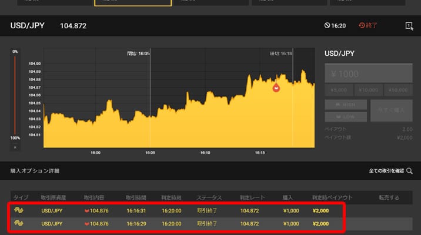This screenshot has height=235, width=421.
Task: Click the ペイアウト 2.00 value
Action: [407, 129]
